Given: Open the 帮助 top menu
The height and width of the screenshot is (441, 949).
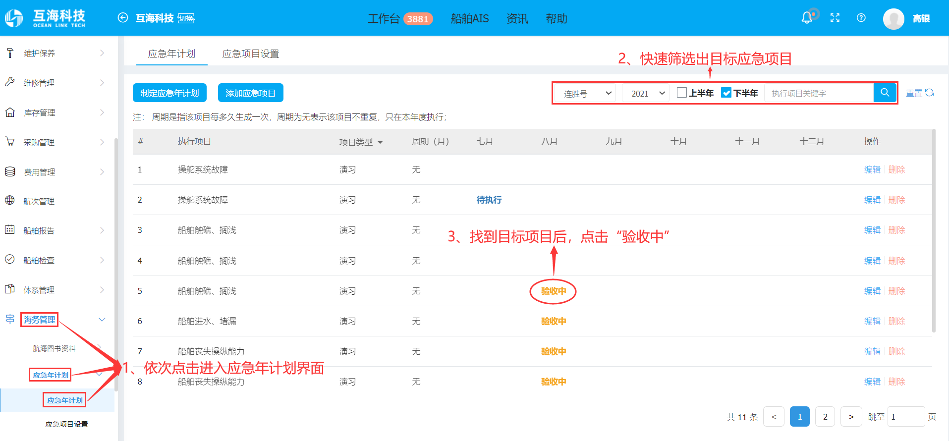Looking at the screenshot, I should click(x=557, y=19).
